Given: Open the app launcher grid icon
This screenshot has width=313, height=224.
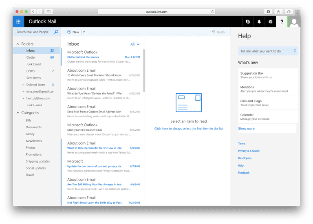Looking at the screenshot, I should tap(18, 22).
